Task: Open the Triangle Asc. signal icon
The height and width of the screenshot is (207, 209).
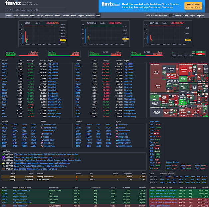Action: (x=42, y=143)
